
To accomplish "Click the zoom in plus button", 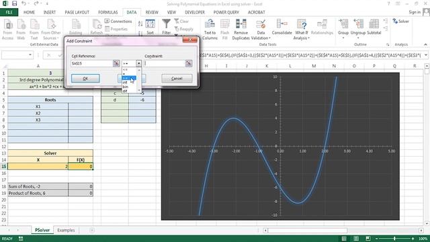I will 413,239.
